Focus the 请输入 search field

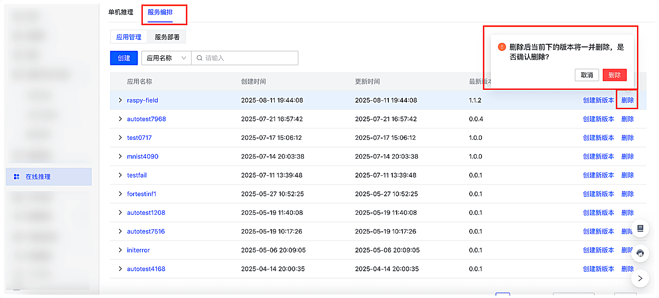pyautogui.click(x=245, y=58)
